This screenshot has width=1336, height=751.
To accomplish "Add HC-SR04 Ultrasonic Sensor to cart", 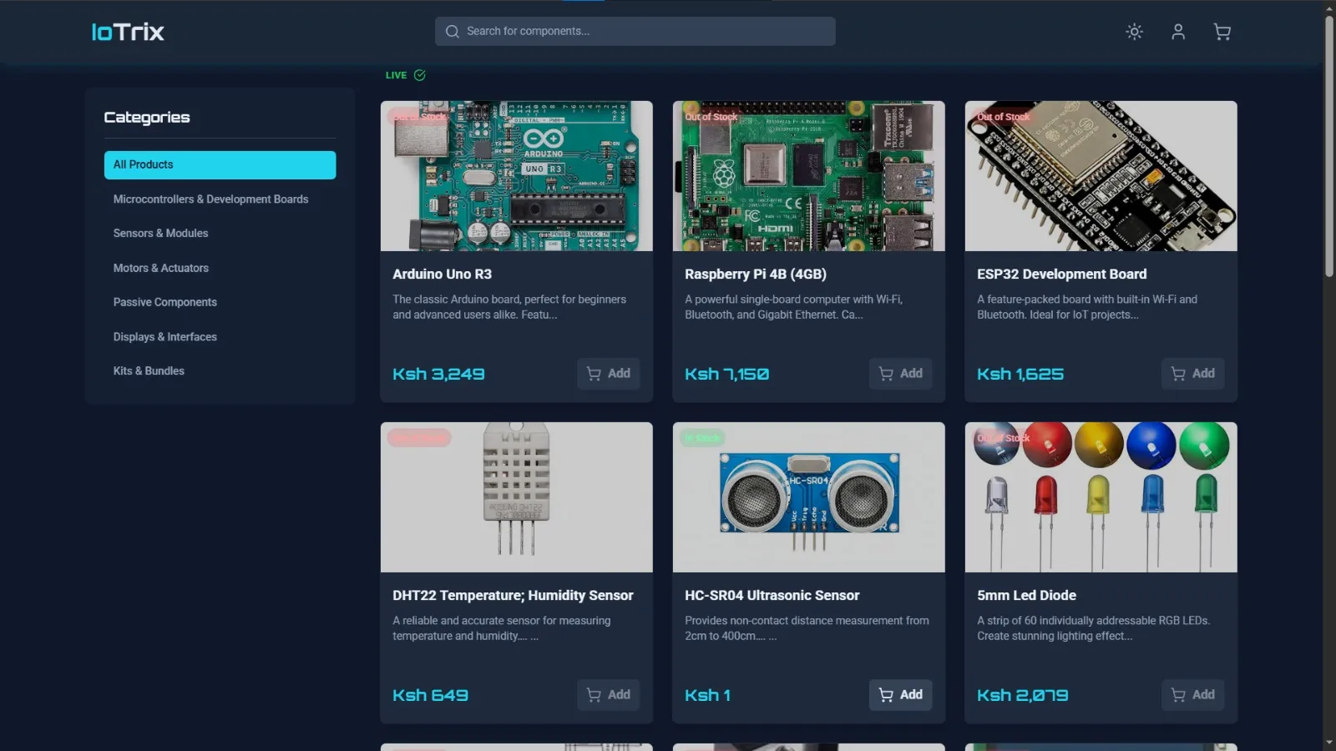I will coord(901,695).
